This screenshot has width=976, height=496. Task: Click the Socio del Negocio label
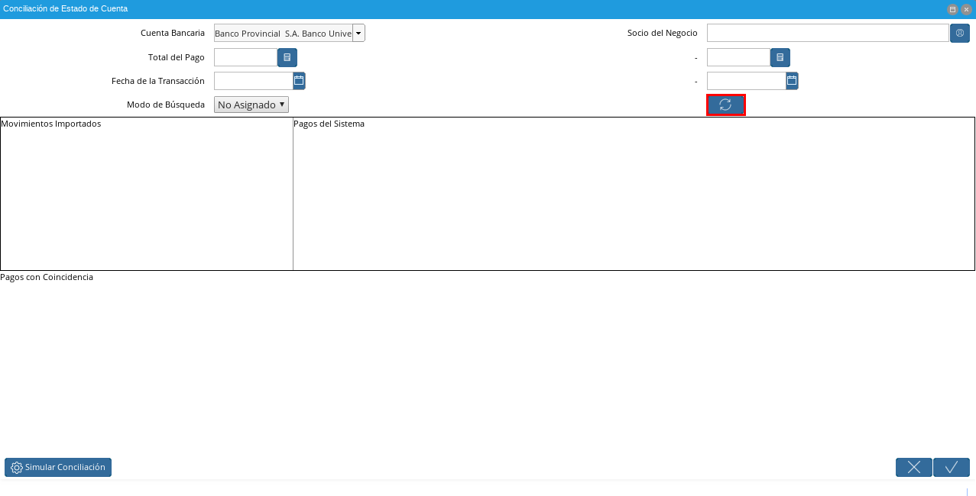point(663,33)
